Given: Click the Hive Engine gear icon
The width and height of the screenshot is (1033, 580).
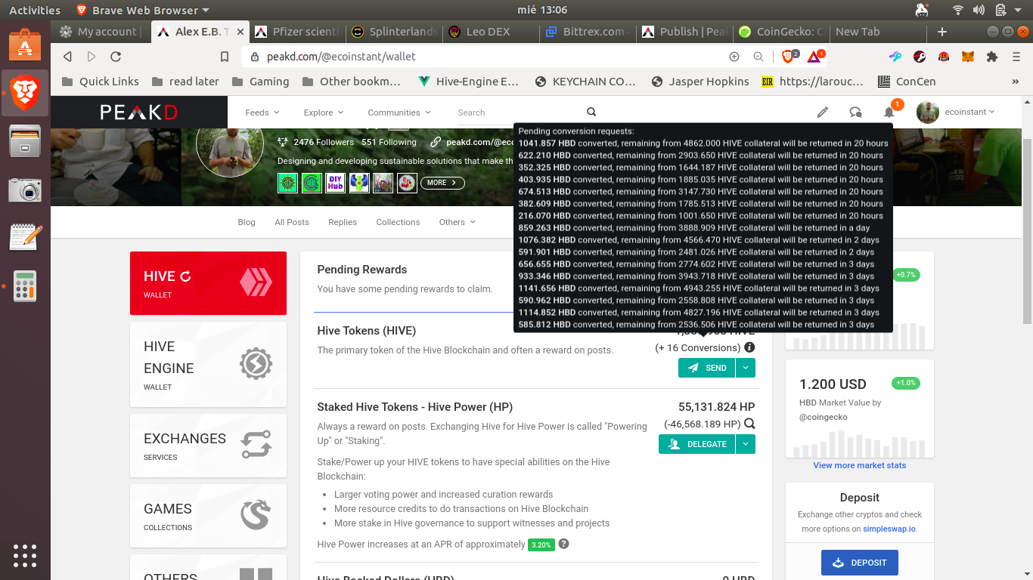Looking at the screenshot, I should click(256, 364).
